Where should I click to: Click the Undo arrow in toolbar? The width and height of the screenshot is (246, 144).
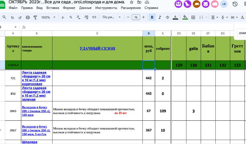[x=12, y=17]
